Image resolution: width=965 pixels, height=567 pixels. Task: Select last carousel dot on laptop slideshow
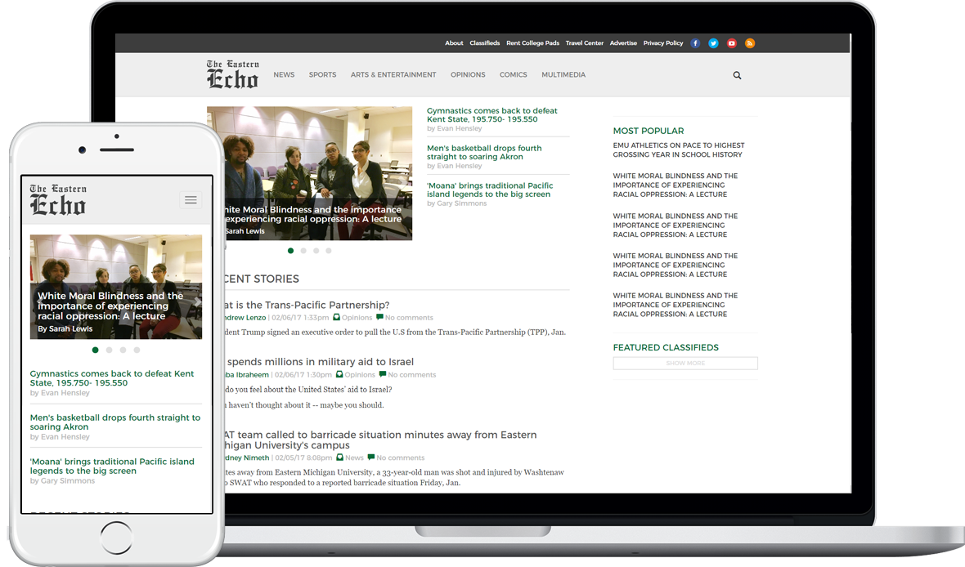coord(329,251)
